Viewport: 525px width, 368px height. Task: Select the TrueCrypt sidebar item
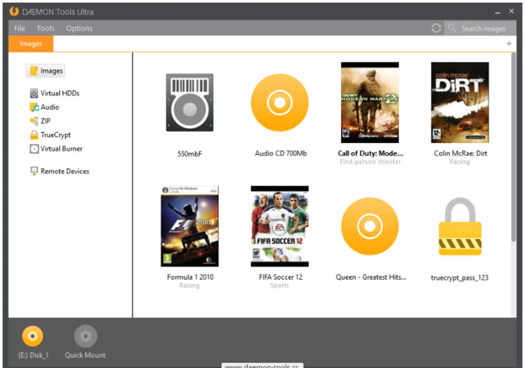pos(55,135)
